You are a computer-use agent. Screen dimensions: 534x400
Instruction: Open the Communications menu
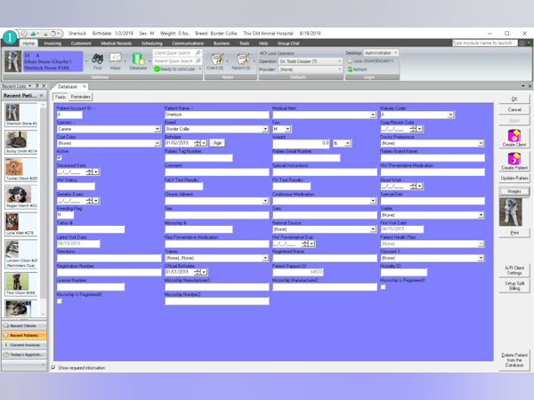tap(188, 44)
